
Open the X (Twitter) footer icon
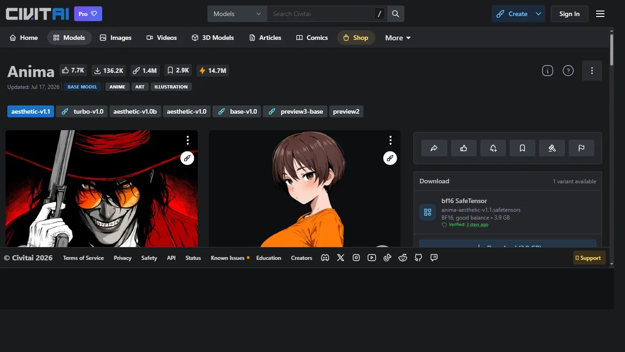pyautogui.click(x=341, y=258)
